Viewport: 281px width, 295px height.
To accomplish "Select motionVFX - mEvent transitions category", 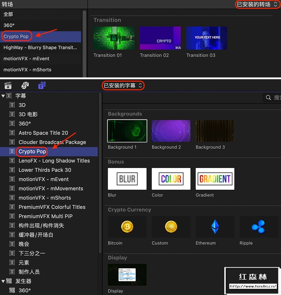I will pos(40,59).
